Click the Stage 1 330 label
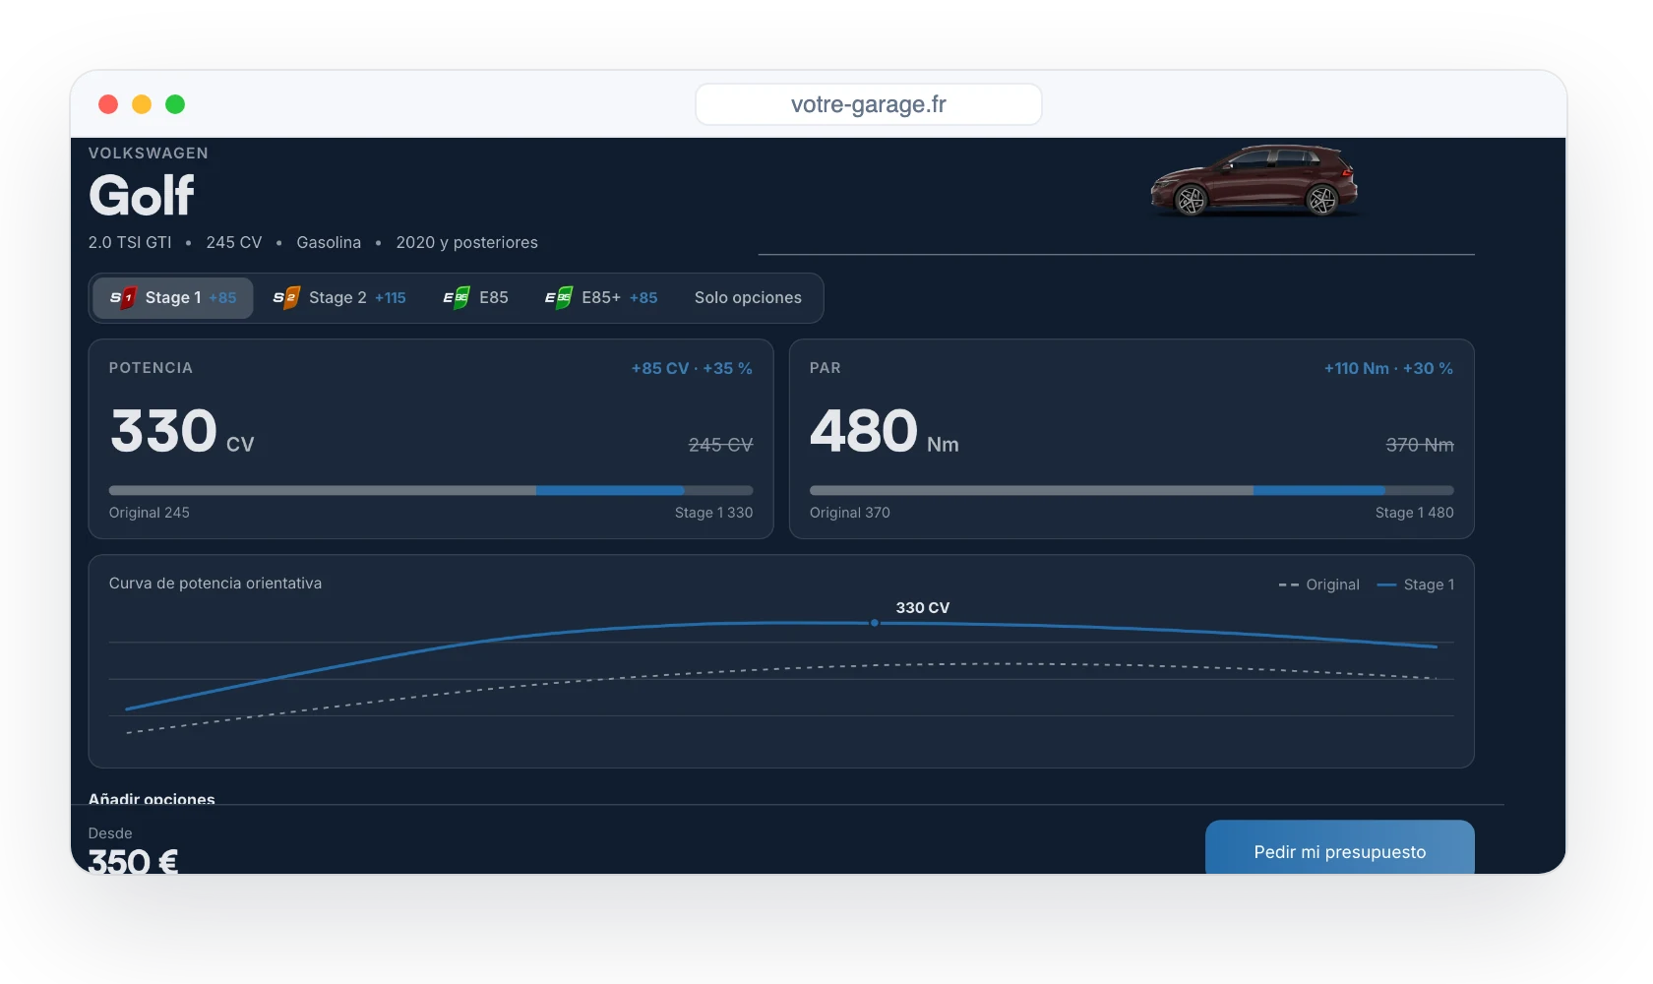The width and height of the screenshot is (1653, 984). (714, 513)
